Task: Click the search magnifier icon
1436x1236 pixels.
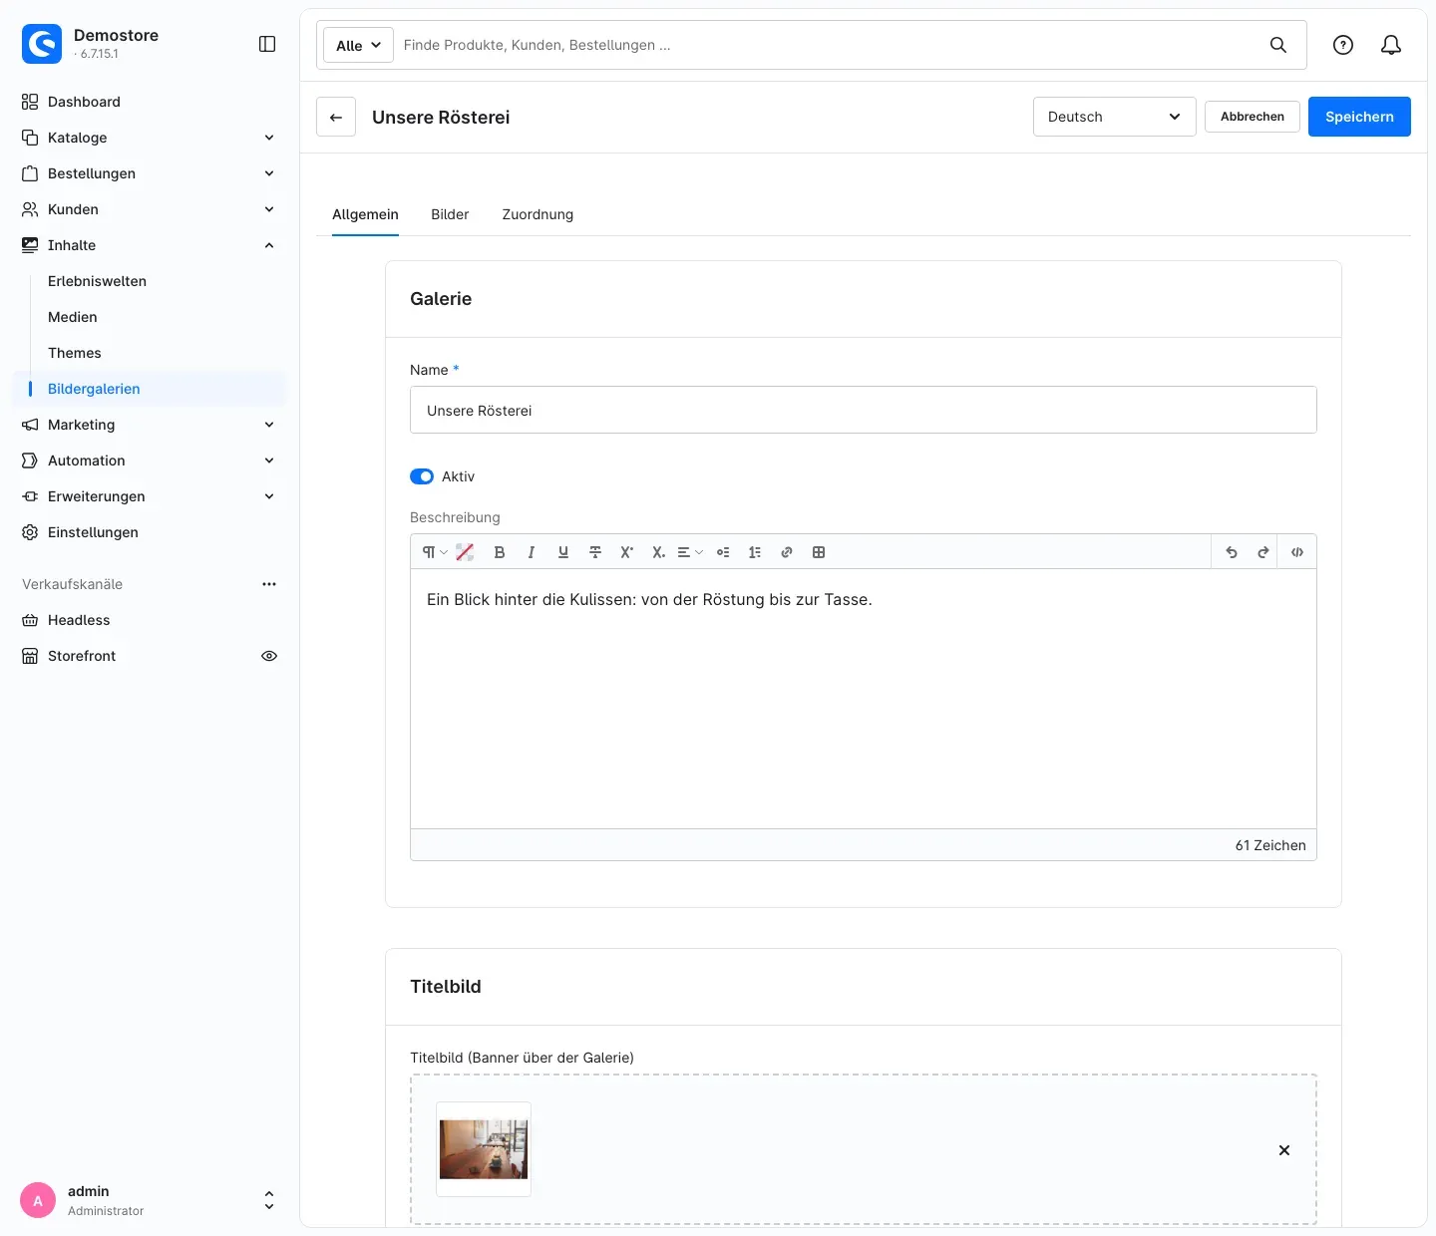Action: tap(1278, 45)
